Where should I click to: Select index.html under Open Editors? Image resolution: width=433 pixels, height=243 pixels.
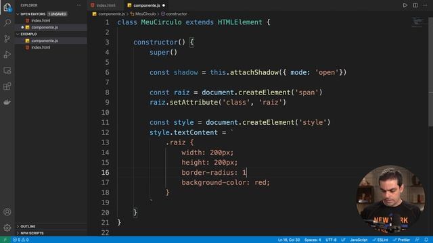click(41, 21)
